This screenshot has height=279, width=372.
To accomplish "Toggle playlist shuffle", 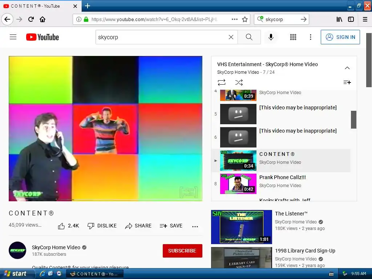I will (x=239, y=82).
